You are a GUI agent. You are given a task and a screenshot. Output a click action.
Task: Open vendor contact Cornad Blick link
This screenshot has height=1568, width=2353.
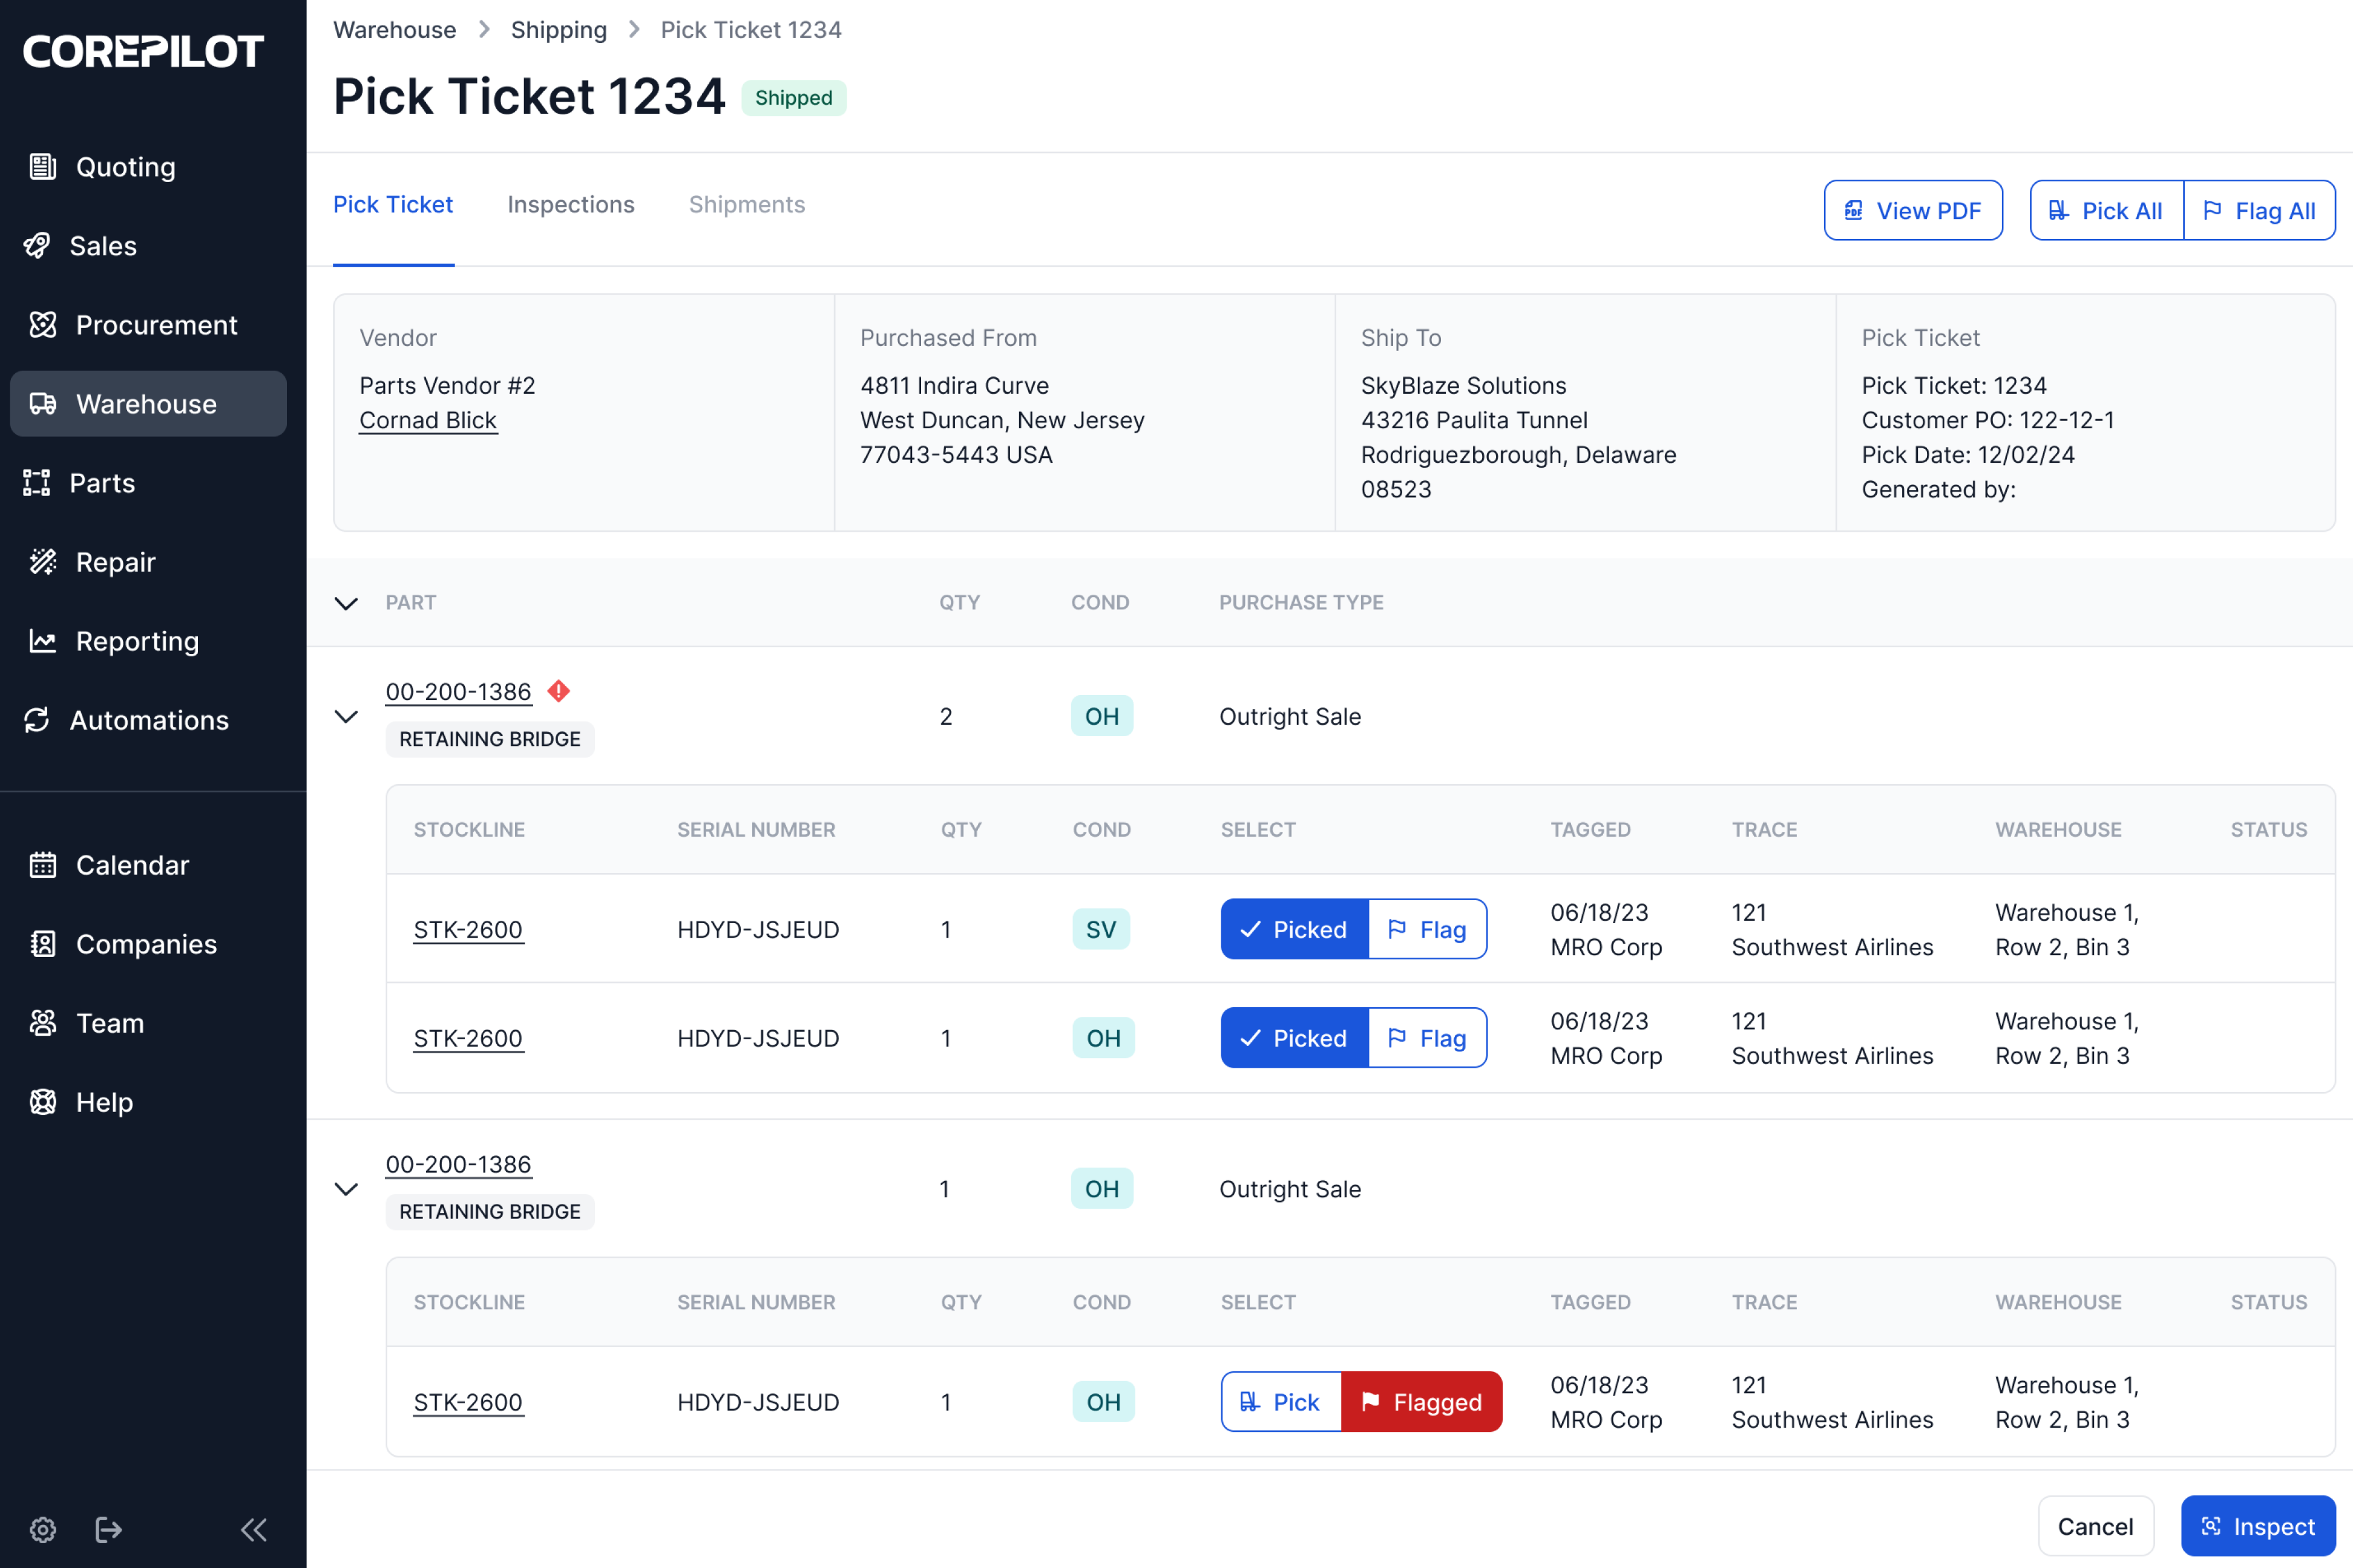[428, 420]
